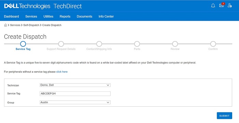Click the Create Dispatch page heading
239x123 pixels.
tap(25, 37)
